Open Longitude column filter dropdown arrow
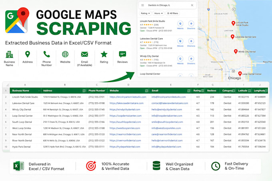This screenshot has width=272, height=181. (x=266, y=91)
